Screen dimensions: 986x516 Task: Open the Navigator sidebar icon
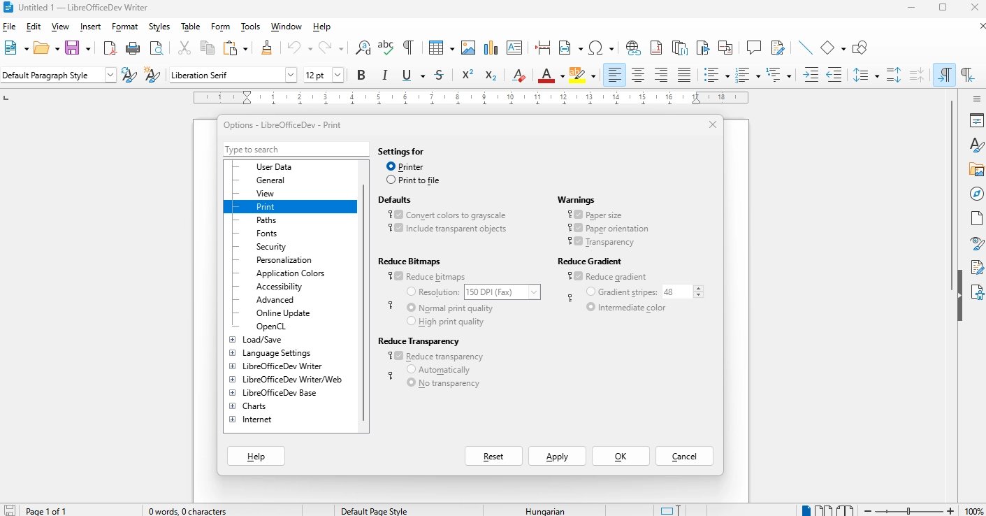point(977,194)
